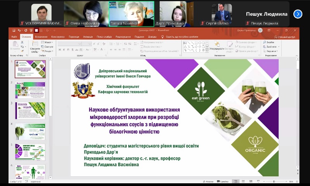Click the Спільний доступ share button
The height and width of the screenshot is (186, 310).
tap(285, 37)
